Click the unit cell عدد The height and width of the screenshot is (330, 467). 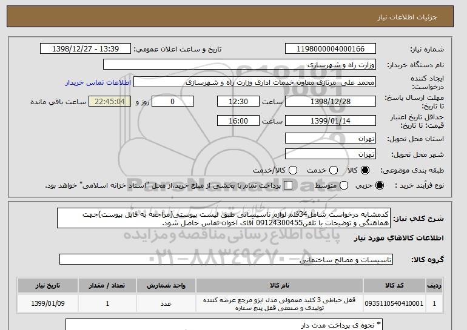166,303
